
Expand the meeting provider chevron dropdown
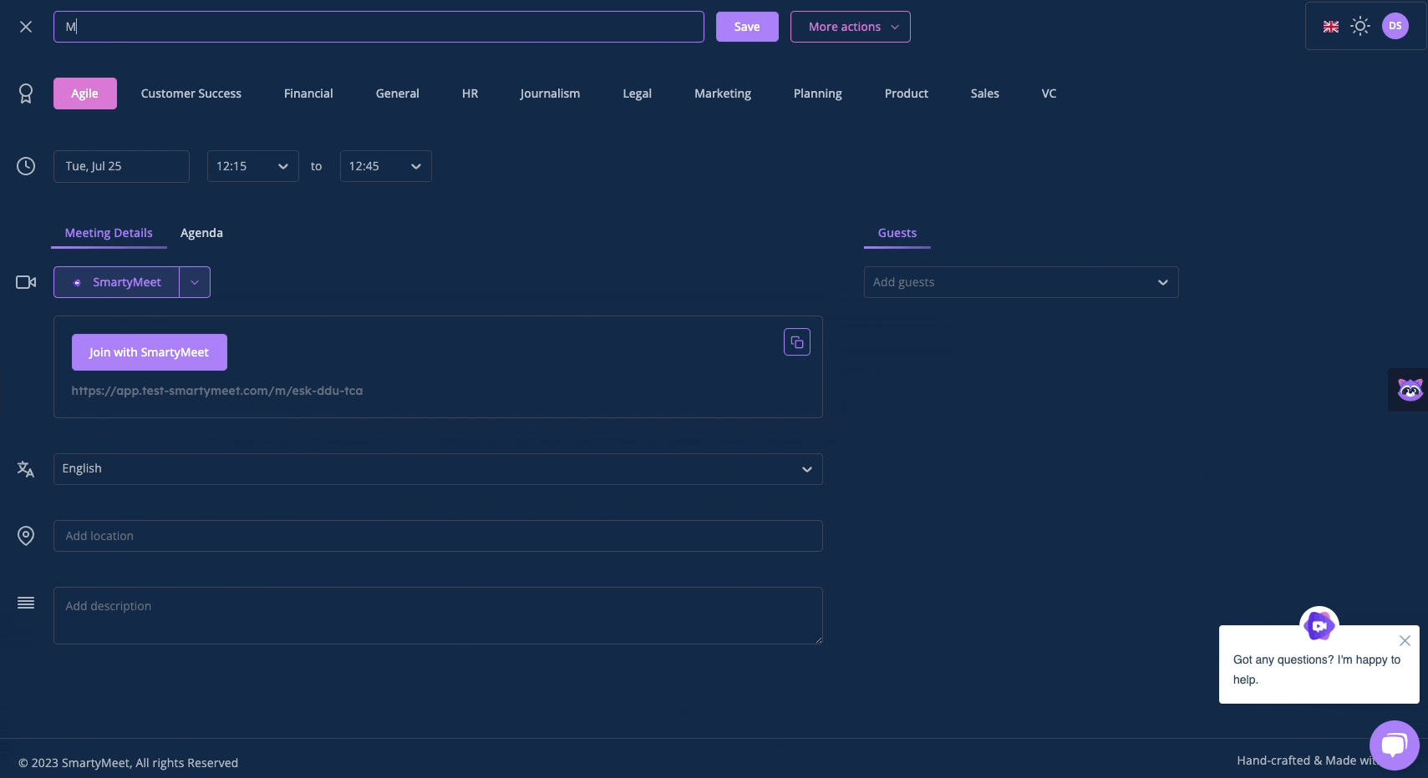(195, 282)
